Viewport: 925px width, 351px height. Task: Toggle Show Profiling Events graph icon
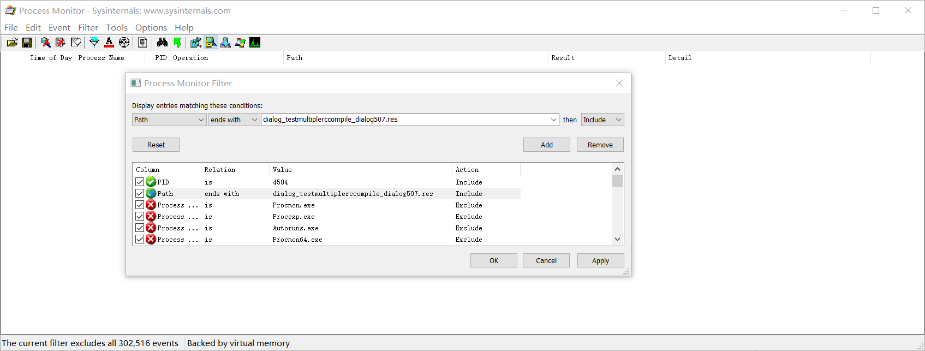pos(255,43)
